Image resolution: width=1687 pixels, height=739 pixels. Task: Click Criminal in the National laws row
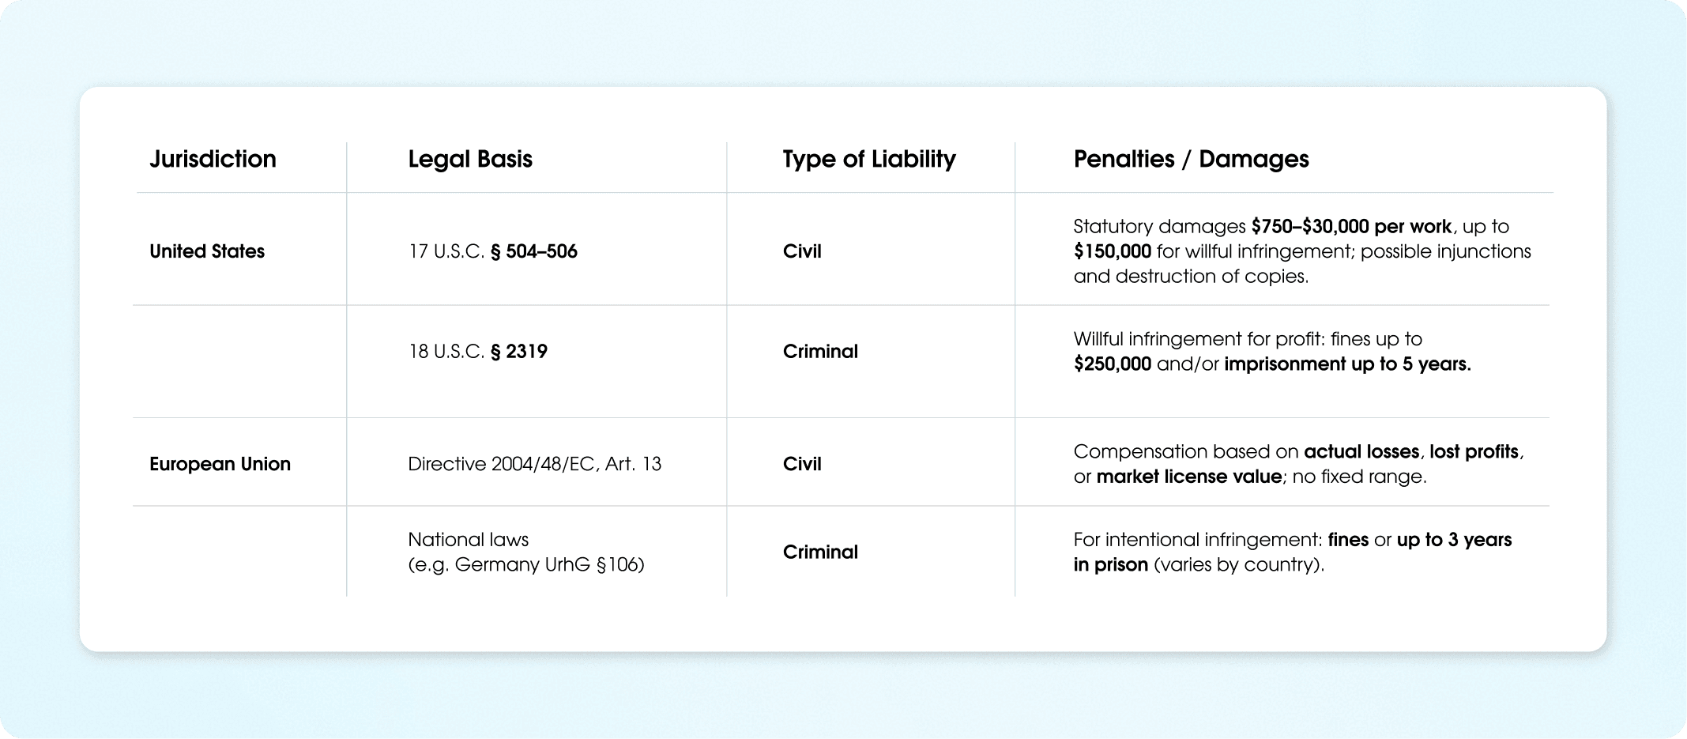(x=820, y=552)
